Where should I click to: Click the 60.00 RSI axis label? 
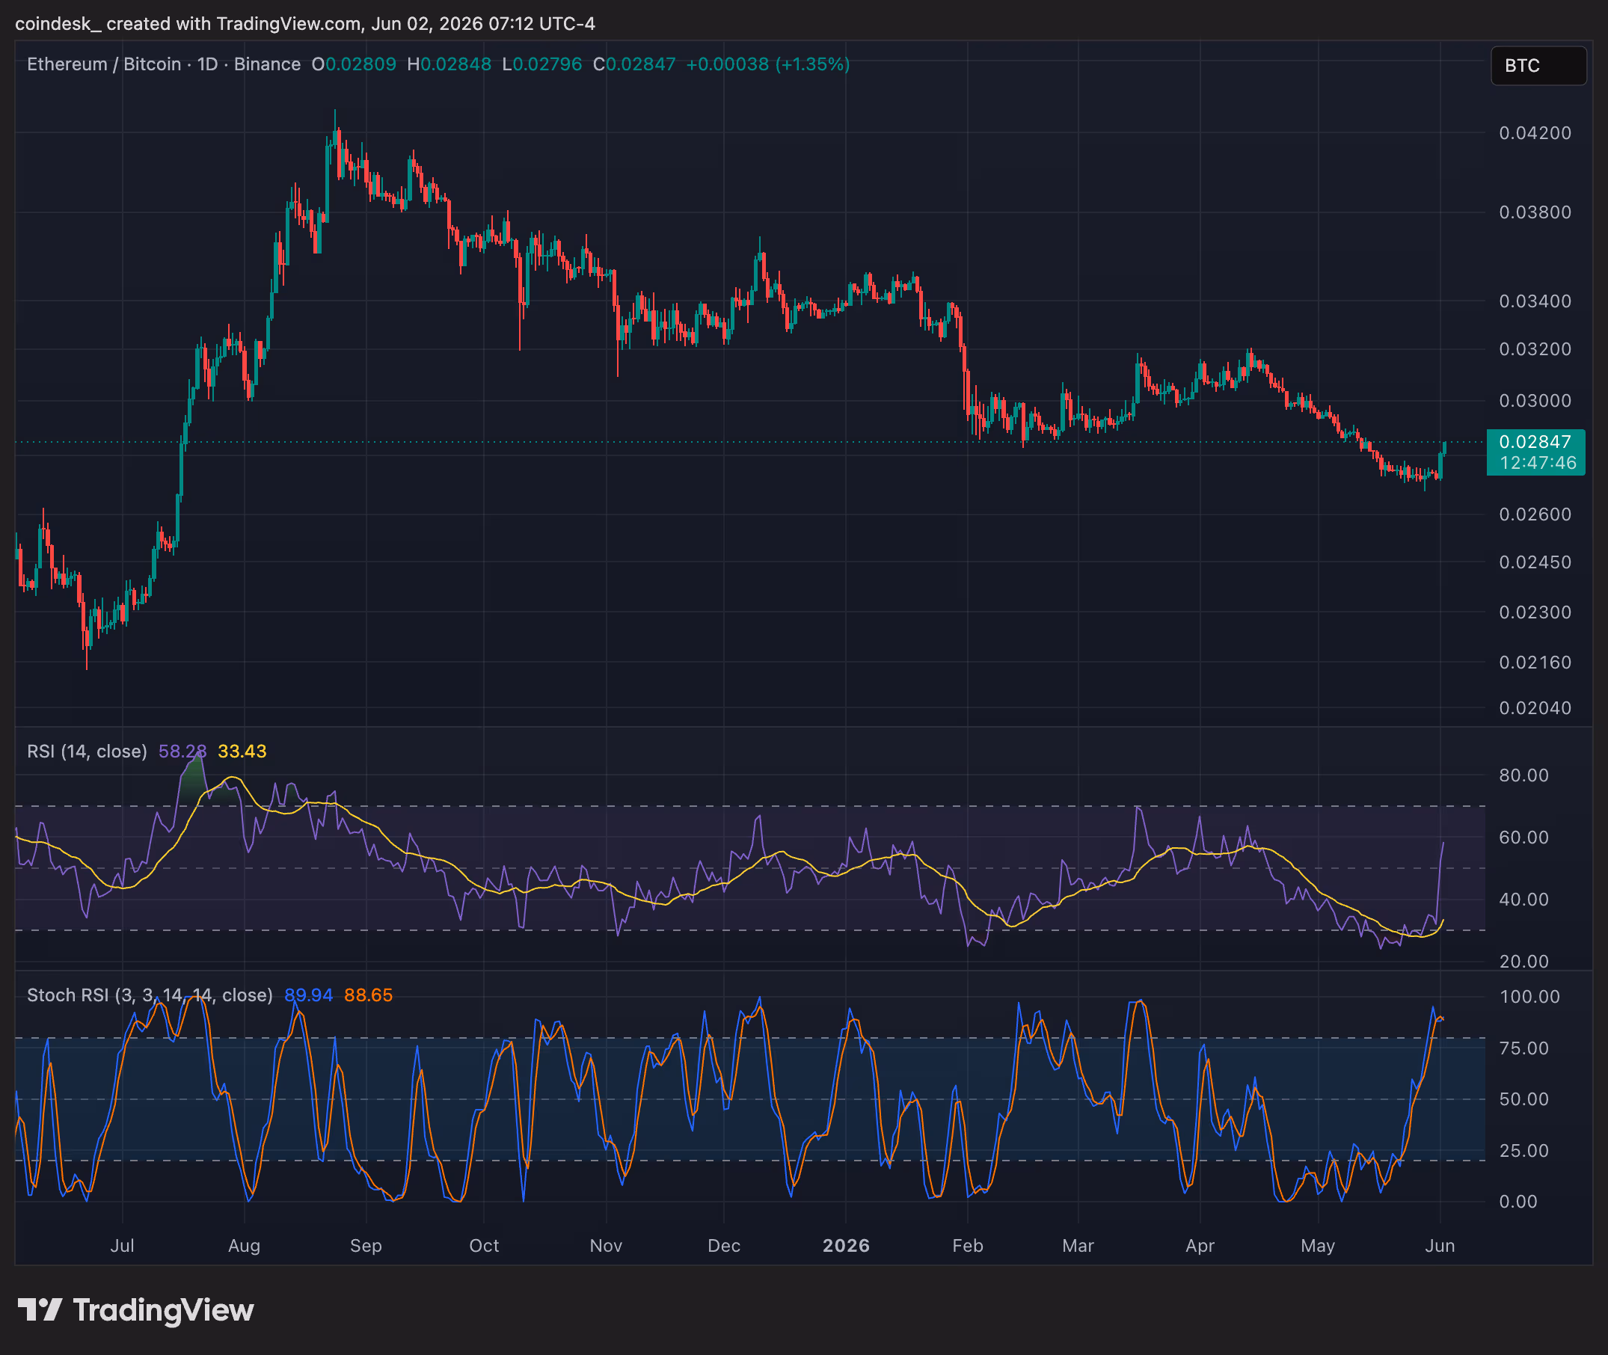(x=1523, y=838)
